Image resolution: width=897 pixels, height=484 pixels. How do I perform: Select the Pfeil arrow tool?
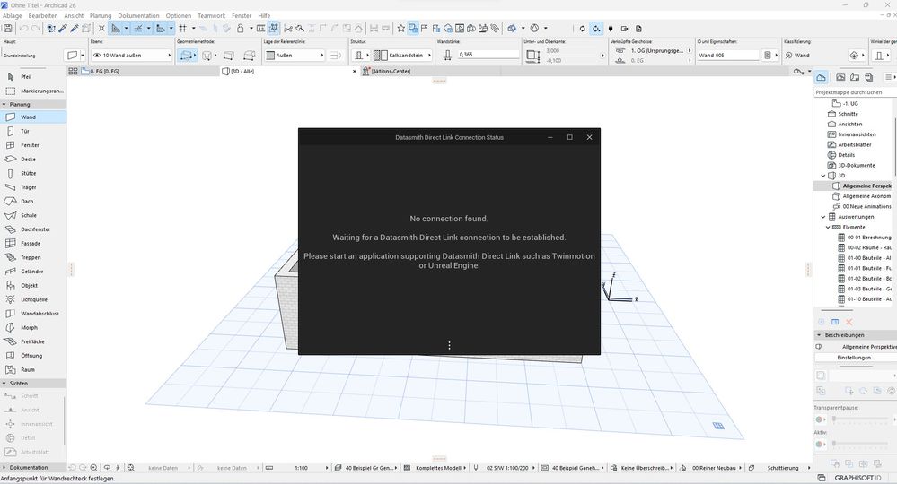pos(33,76)
